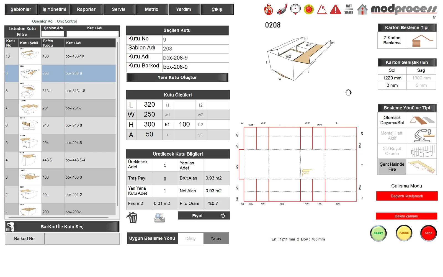Click the pressure gauge icon
This screenshot has height=277, width=443.
click(x=295, y=9)
